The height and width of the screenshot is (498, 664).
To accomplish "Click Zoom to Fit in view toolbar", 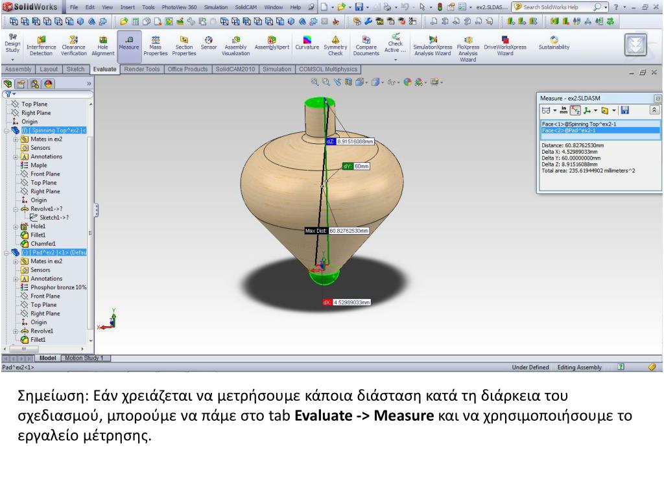I will [314, 82].
